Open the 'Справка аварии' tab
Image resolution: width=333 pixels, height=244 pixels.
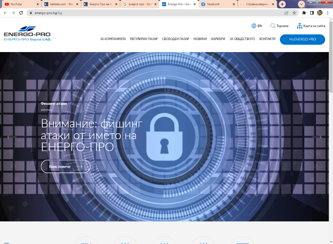[x=257, y=4]
